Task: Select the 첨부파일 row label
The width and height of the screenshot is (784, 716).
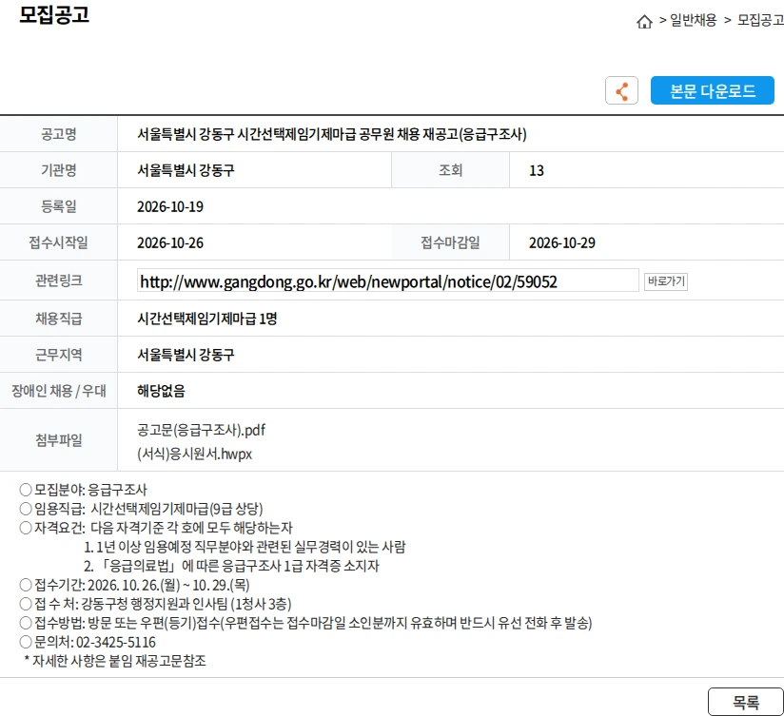Action: pyautogui.click(x=58, y=440)
